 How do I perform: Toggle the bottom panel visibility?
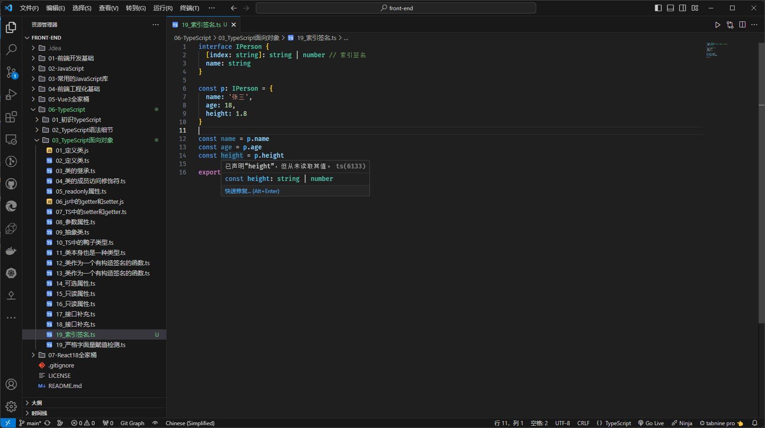tap(670, 8)
